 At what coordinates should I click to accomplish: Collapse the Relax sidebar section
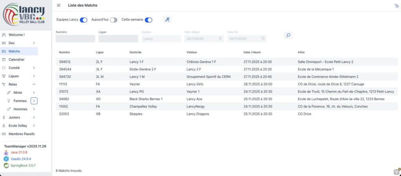[x=34, y=84]
